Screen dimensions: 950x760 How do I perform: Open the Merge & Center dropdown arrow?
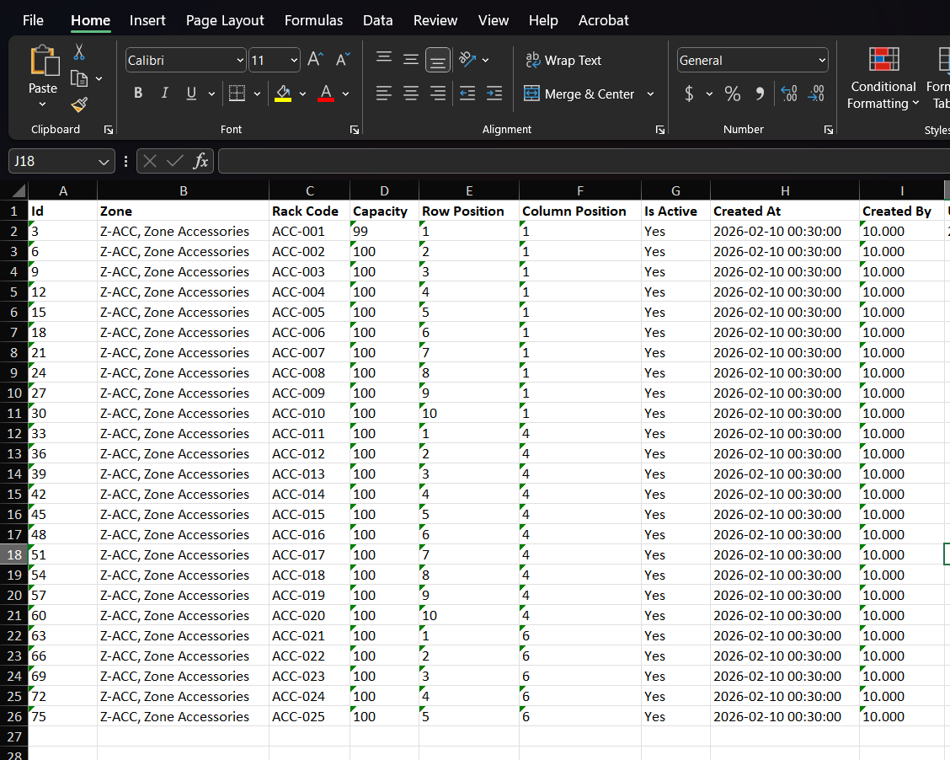(x=650, y=94)
